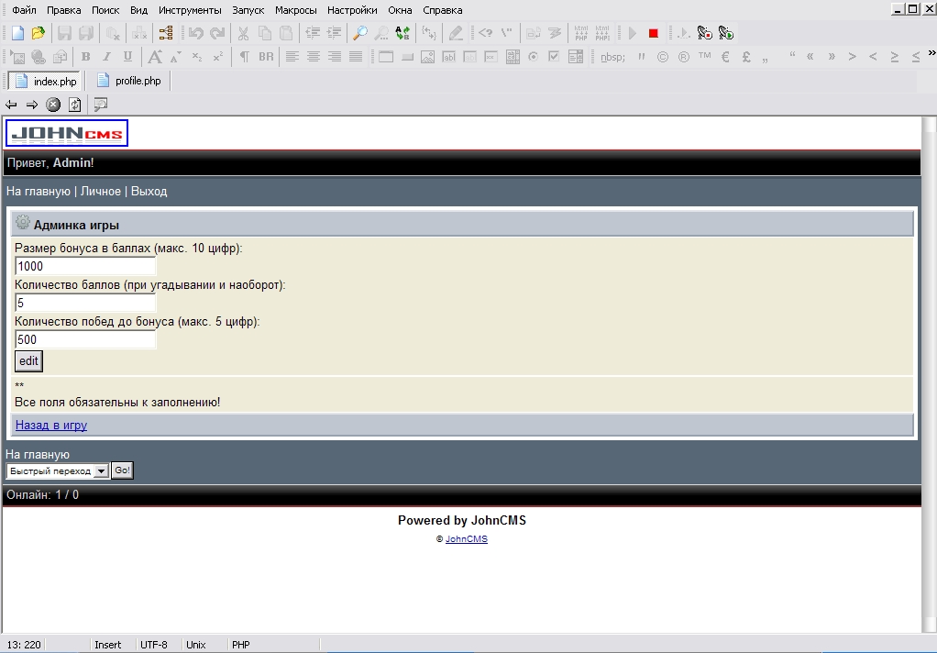This screenshot has width=937, height=653.
Task: Click the bonus size field with 1000
Action: click(x=85, y=266)
